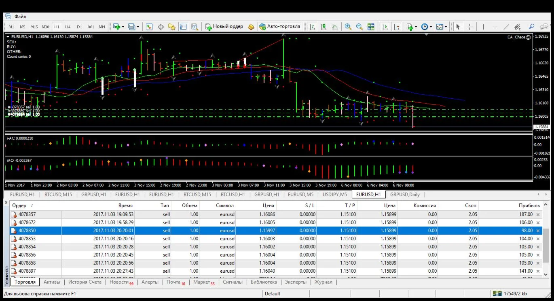The width and height of the screenshot is (554, 301).
Task: Switch chart to candlesticks view
Action: tap(324, 27)
